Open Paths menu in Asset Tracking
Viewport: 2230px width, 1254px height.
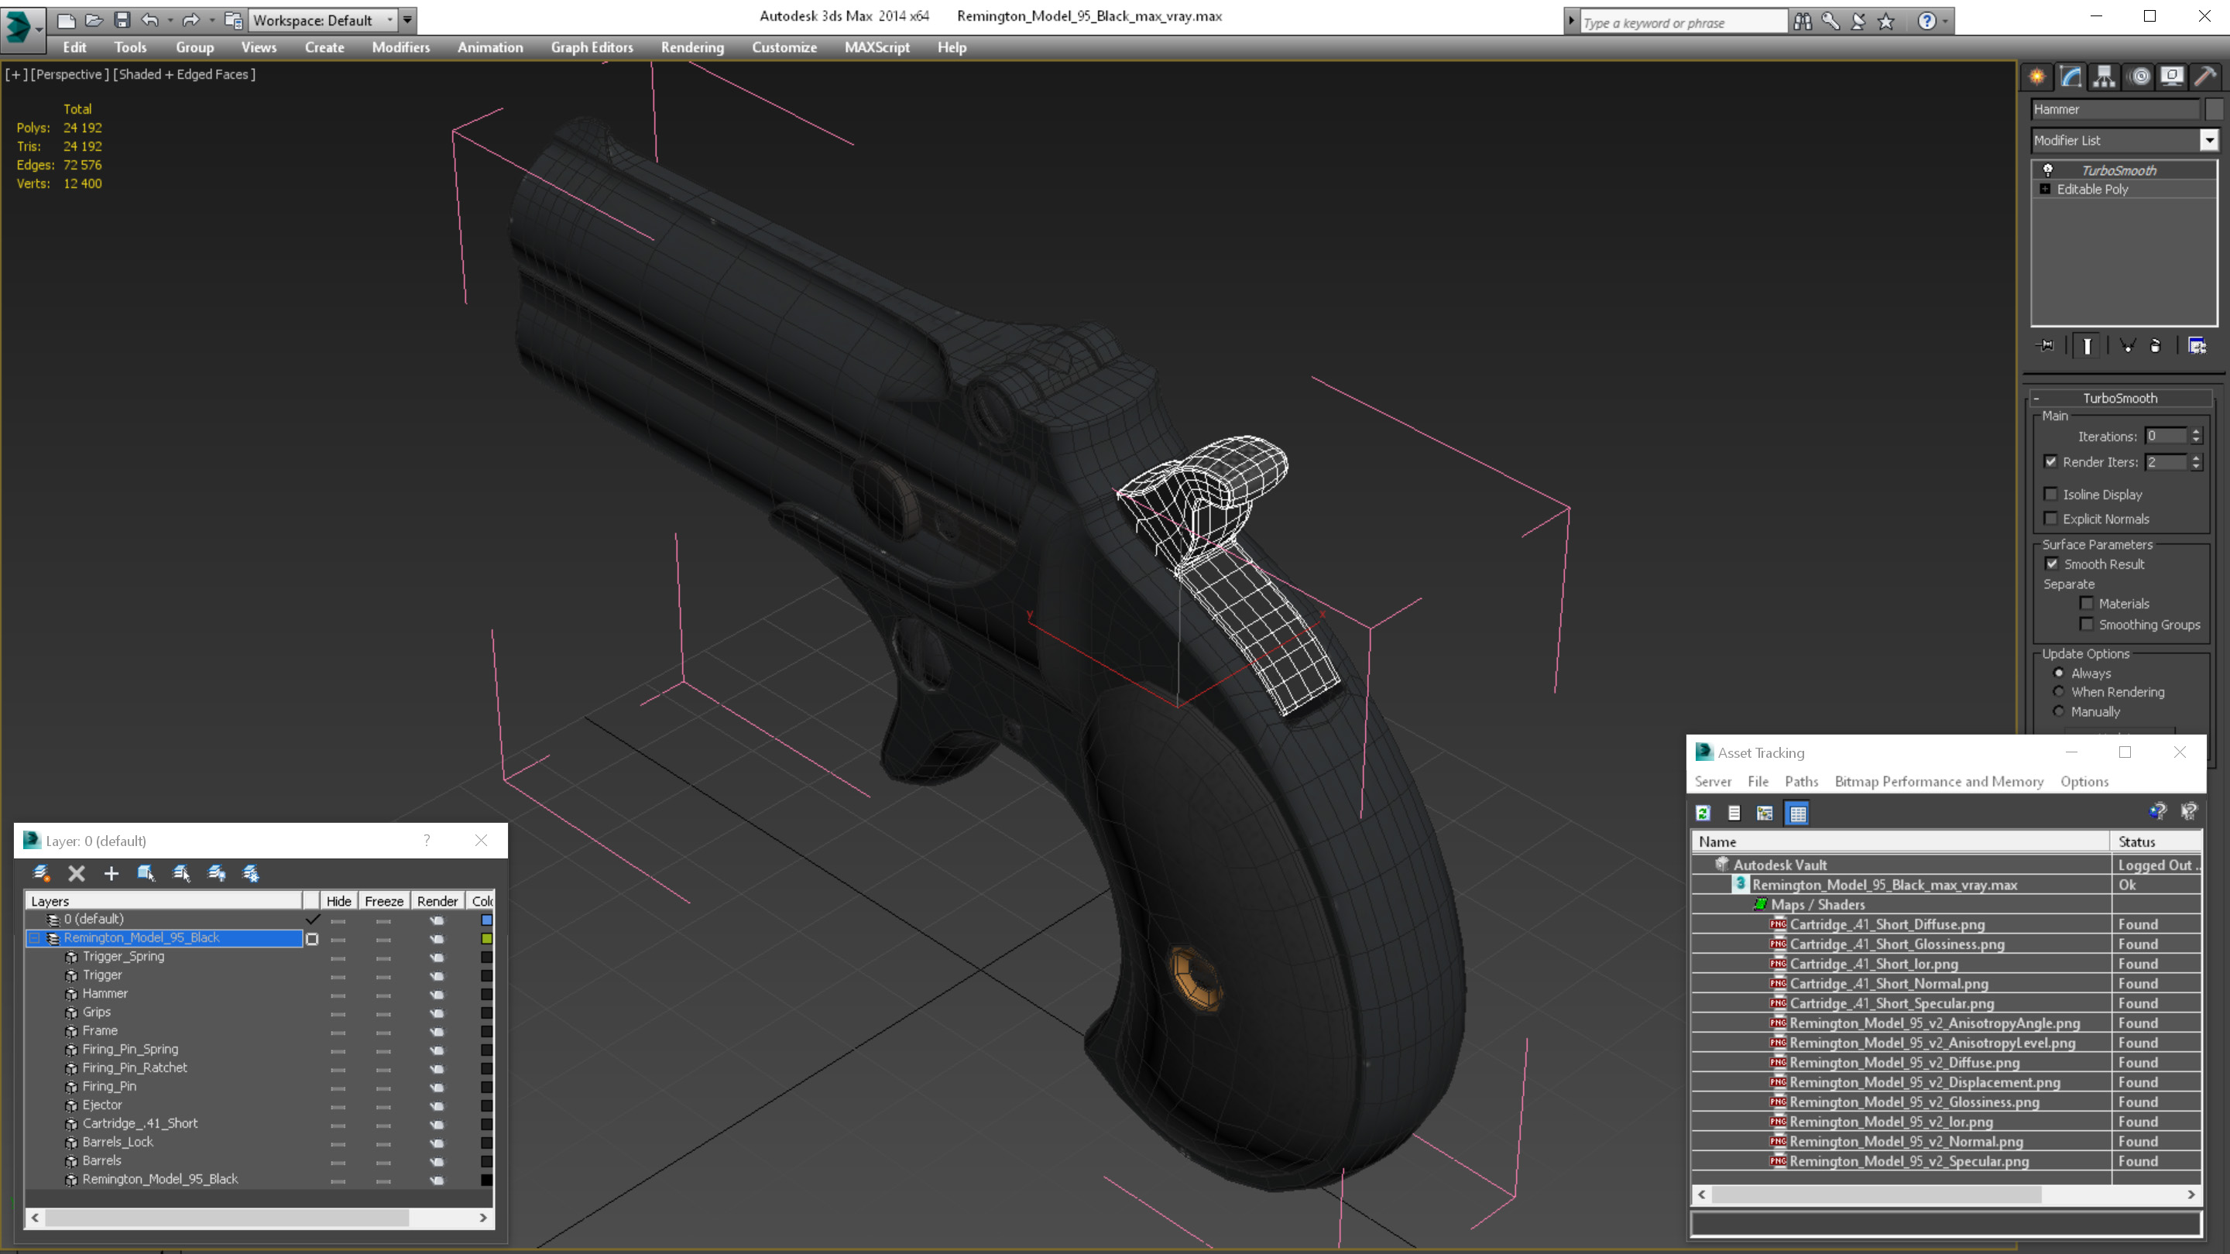click(x=1800, y=782)
